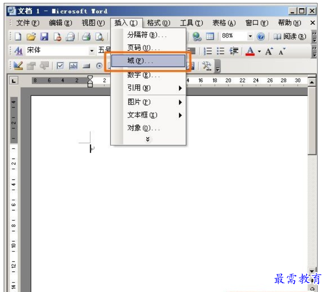The image size is (325, 292).
Task: Open the zoom 88% dropdown
Action: 250,36
